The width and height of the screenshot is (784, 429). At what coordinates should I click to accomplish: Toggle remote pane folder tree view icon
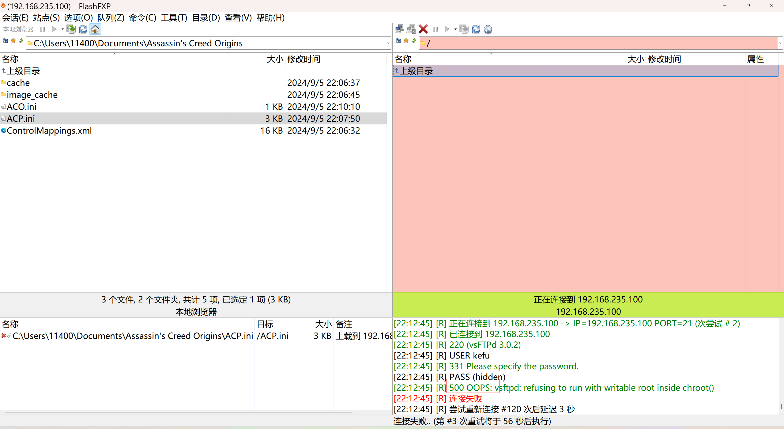point(398,41)
